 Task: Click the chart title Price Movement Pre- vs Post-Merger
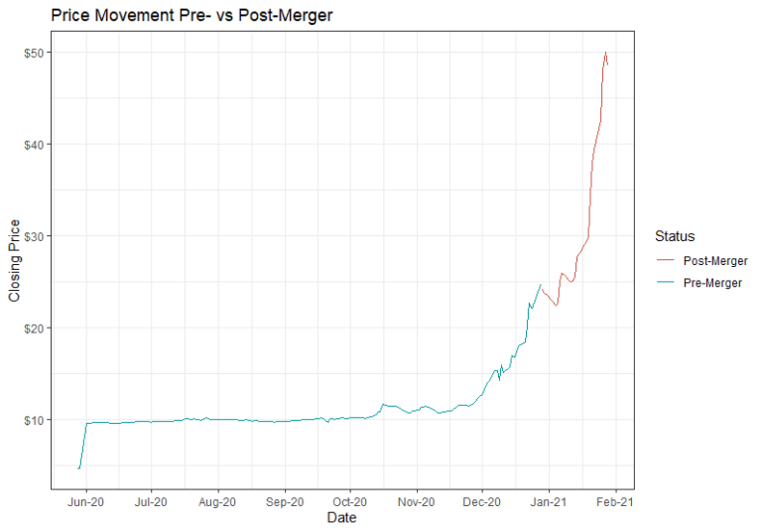[178, 15]
